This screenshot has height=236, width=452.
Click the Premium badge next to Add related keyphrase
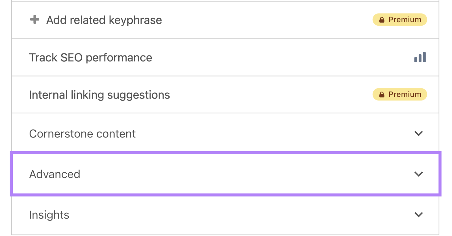coord(400,19)
